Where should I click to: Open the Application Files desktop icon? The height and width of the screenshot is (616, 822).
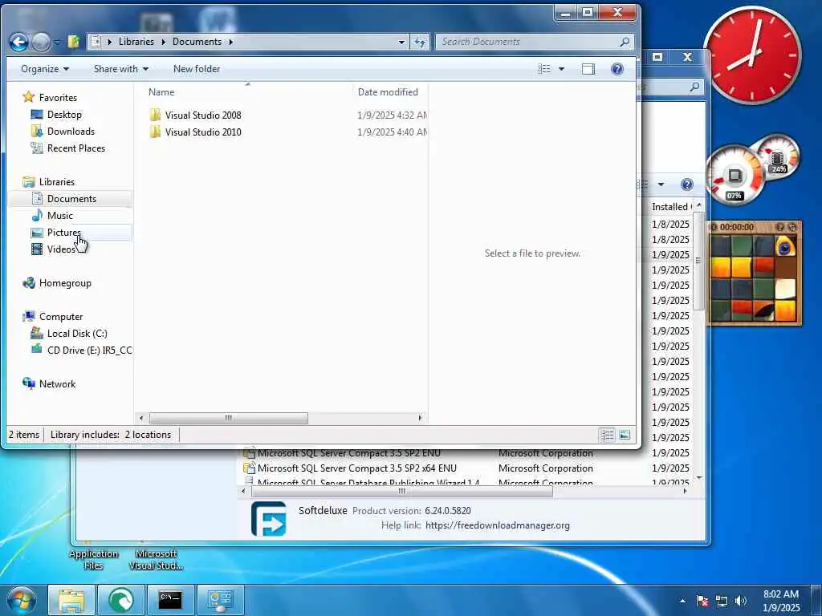[93, 559]
